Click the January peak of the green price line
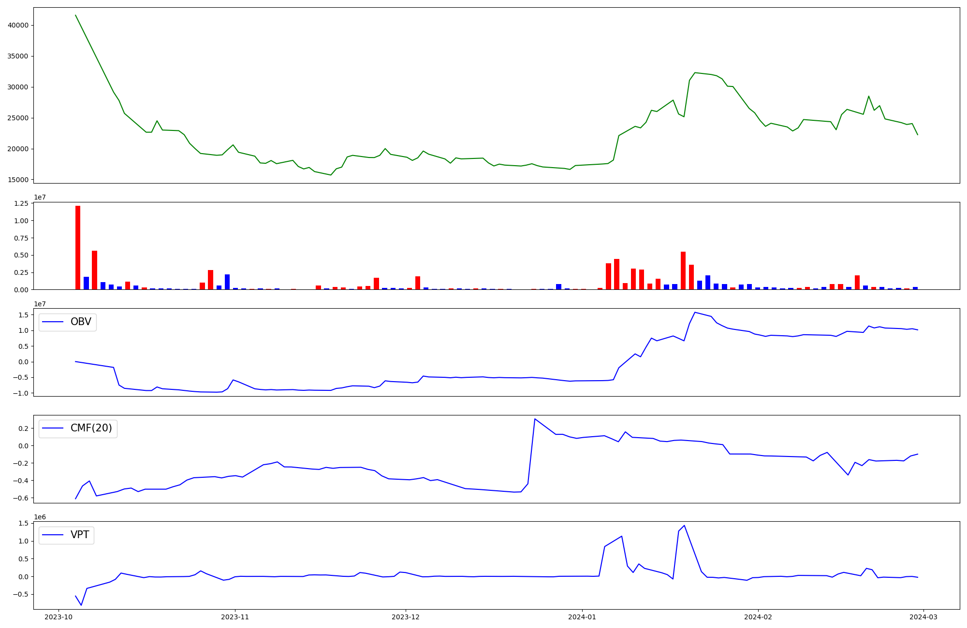The image size is (967, 628). [695, 72]
